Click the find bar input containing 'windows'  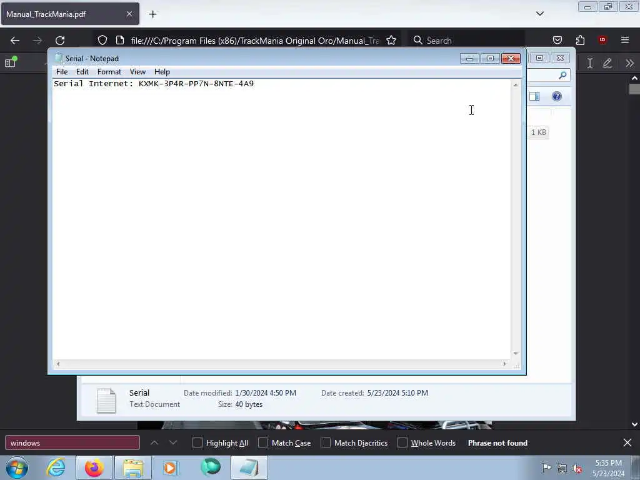[72, 443]
